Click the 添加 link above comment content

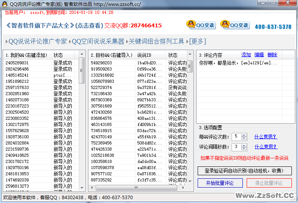pos(246,55)
